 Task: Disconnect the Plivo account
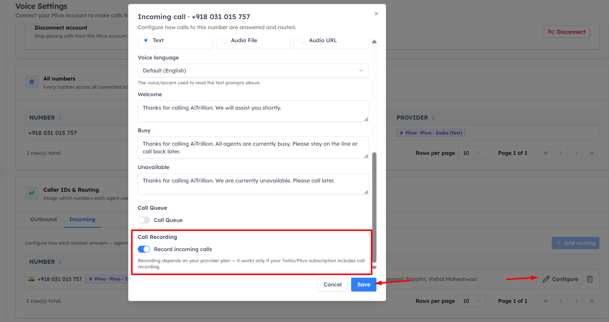566,32
